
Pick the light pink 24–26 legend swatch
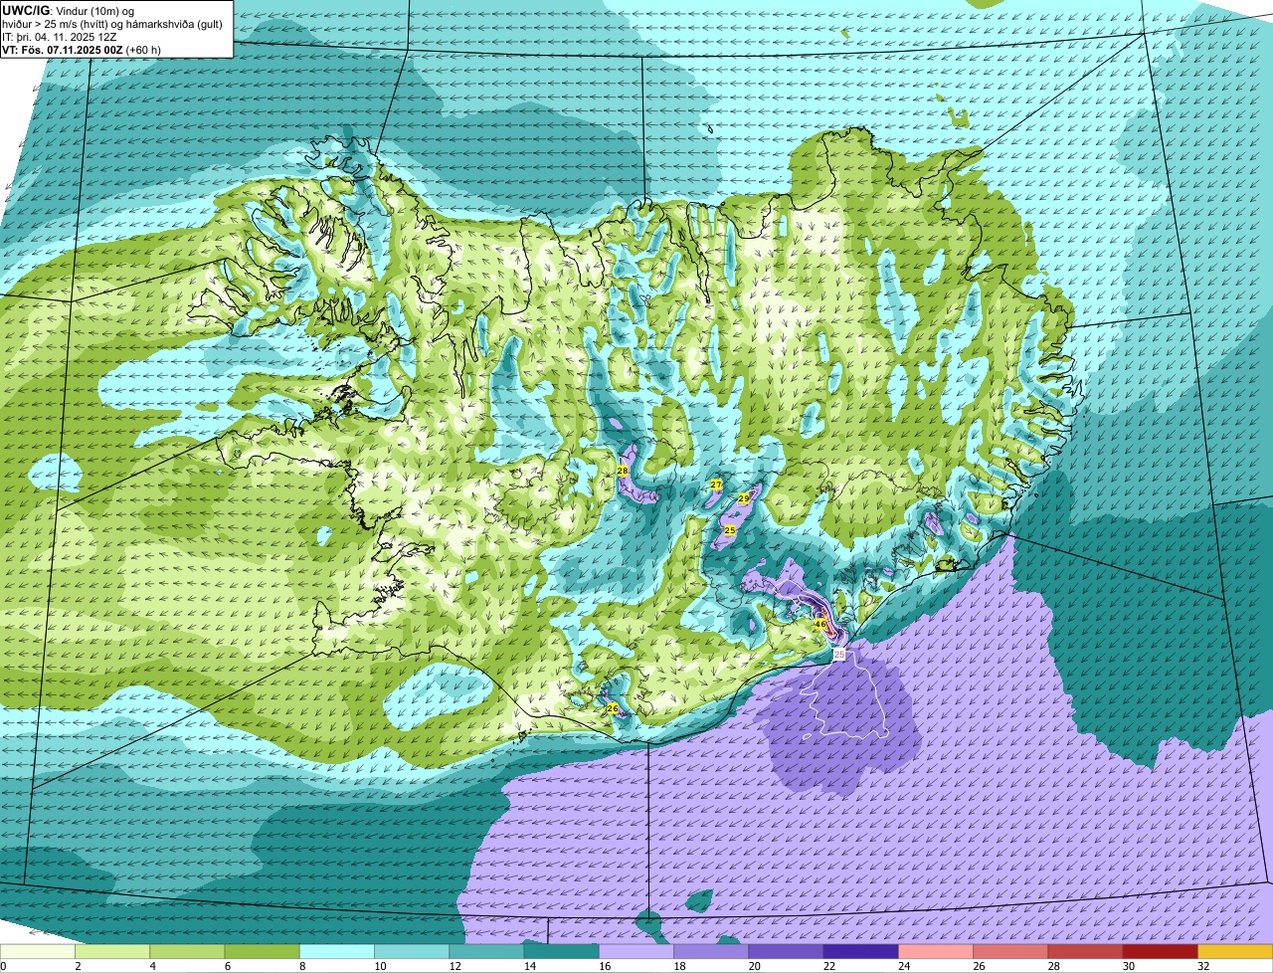coord(936,952)
